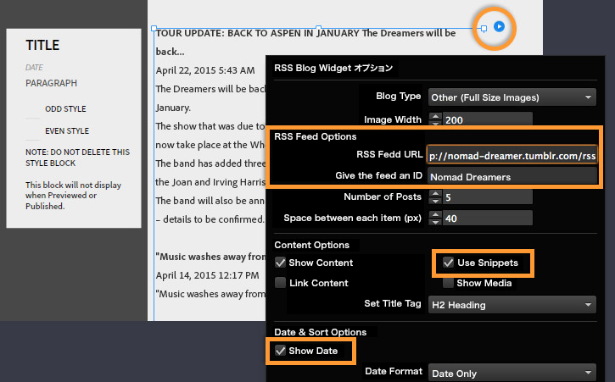Click the blue widget options arrow icon
This screenshot has height=382, width=615.
(499, 26)
